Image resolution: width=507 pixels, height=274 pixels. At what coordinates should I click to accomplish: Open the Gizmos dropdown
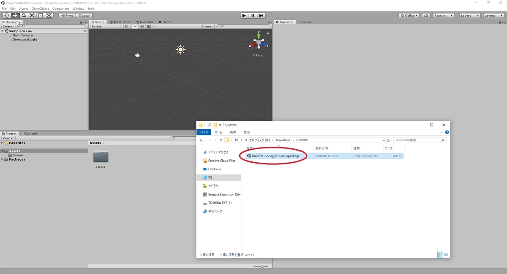click(207, 27)
